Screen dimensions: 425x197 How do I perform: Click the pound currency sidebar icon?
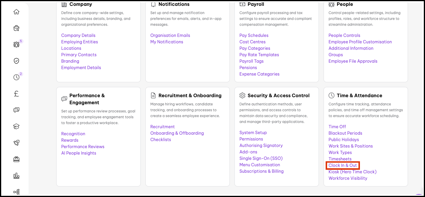pos(16,94)
